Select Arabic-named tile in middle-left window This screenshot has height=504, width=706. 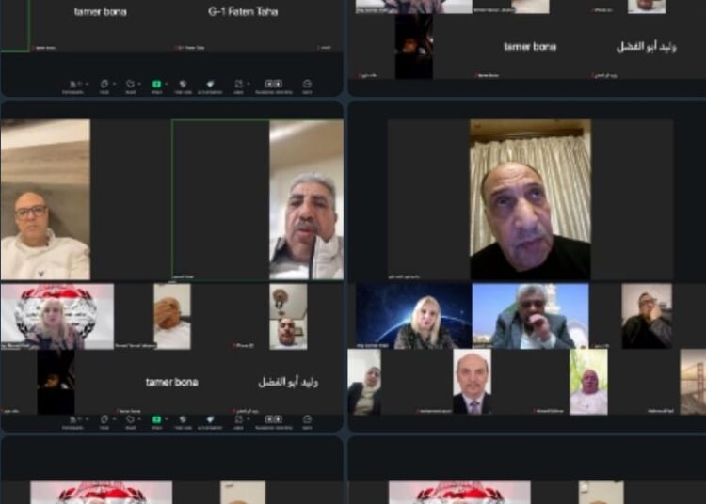coord(288,382)
